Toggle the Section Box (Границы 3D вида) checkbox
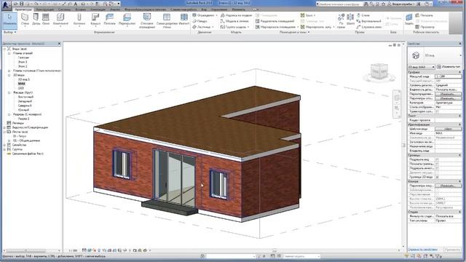The image size is (466, 262). coord(437,177)
